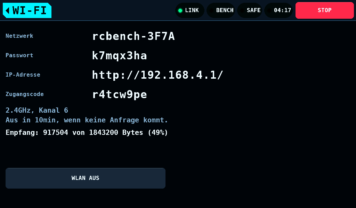Click the Netzwerk label
The image size is (356, 208).
click(x=19, y=36)
